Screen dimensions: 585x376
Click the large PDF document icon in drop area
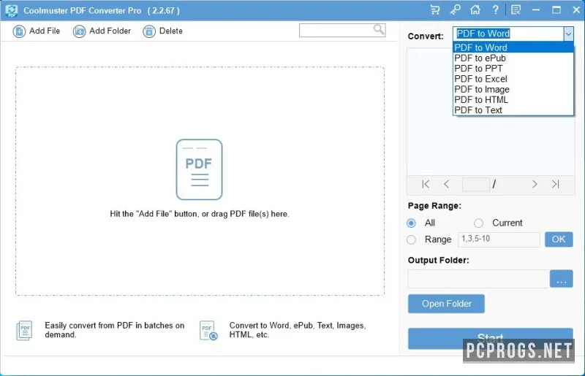coord(199,169)
